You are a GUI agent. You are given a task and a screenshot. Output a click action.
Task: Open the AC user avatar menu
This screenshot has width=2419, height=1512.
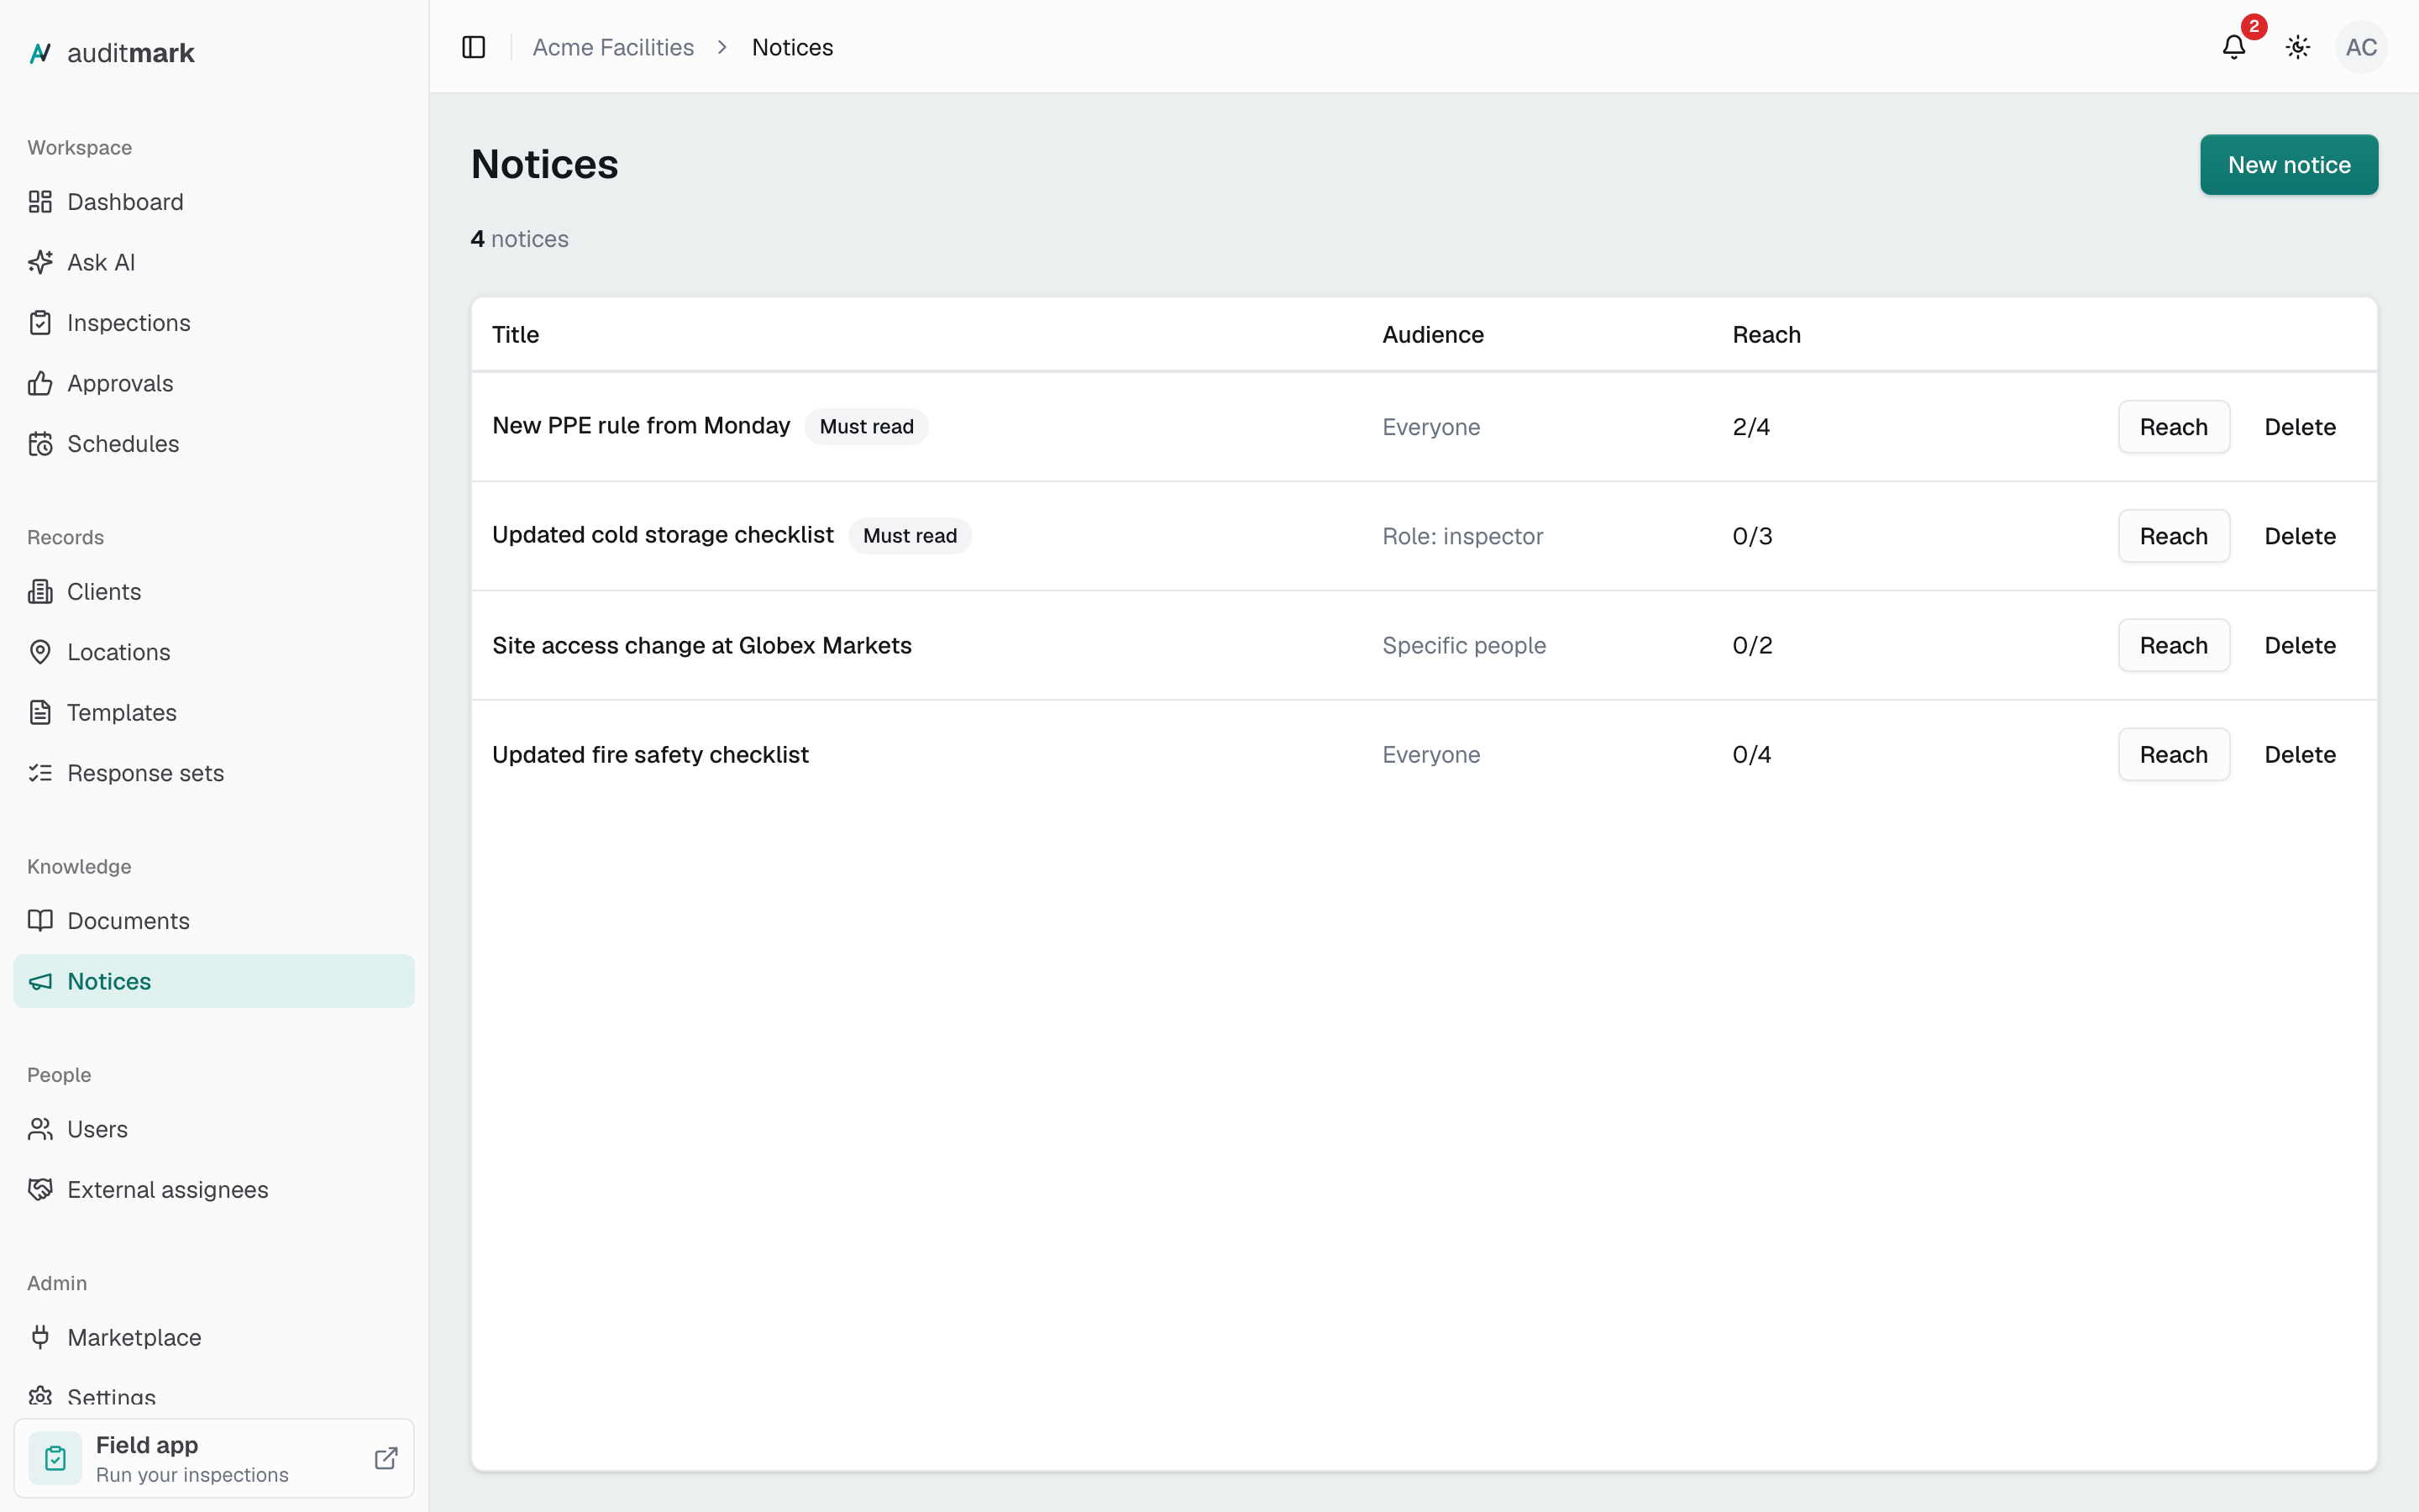[2361, 47]
